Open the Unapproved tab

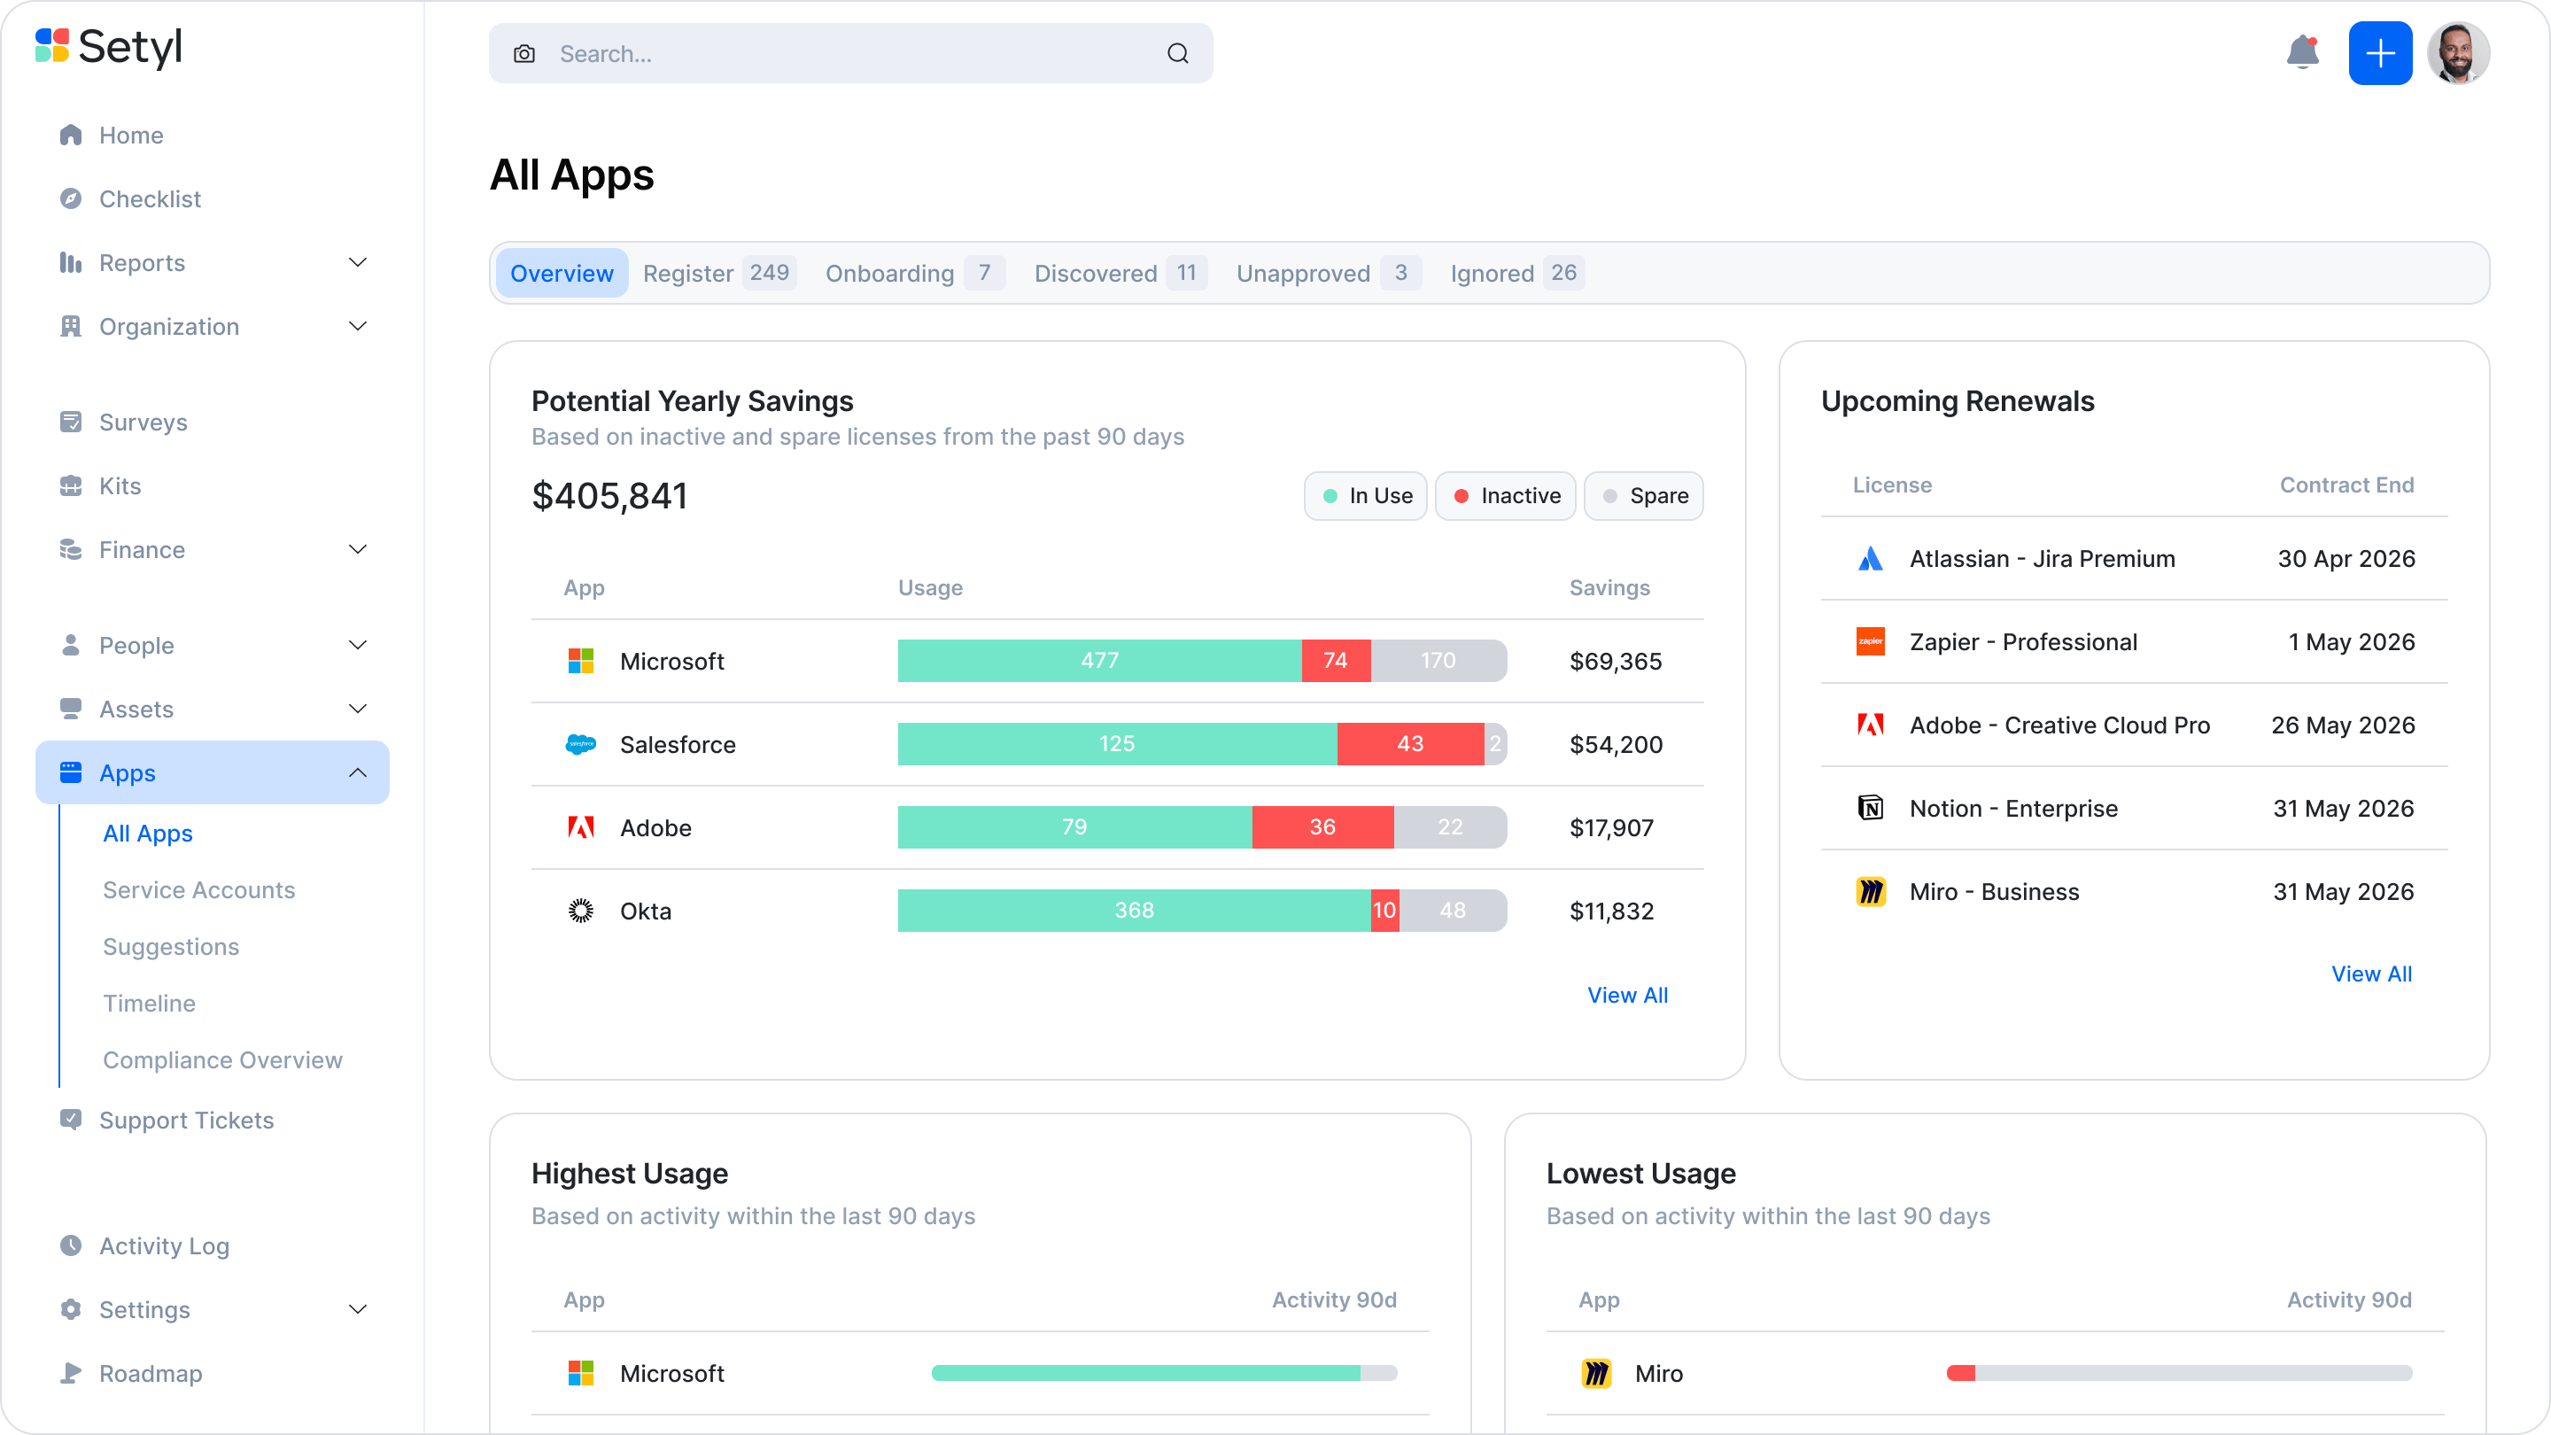pyautogui.click(x=1303, y=274)
